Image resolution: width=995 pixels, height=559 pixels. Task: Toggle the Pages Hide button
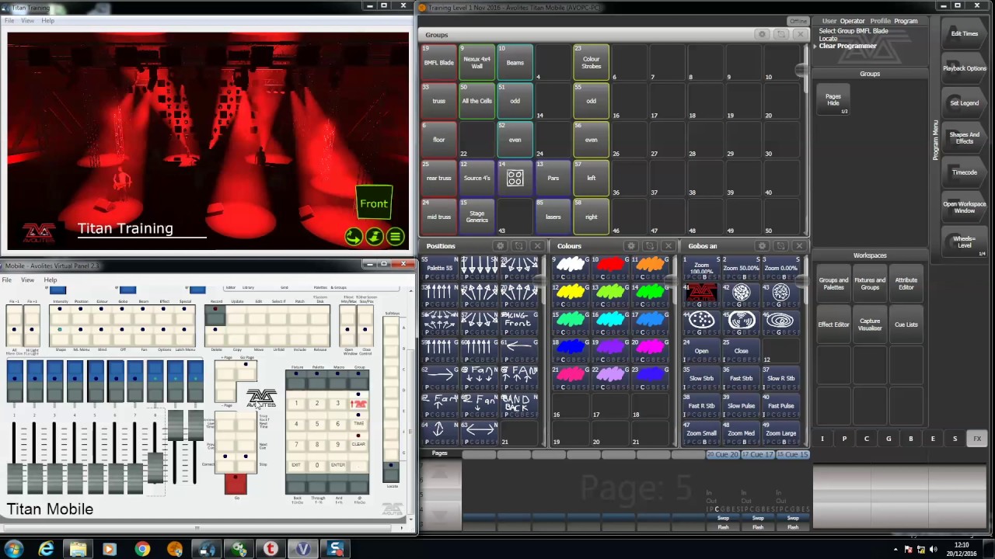click(833, 100)
